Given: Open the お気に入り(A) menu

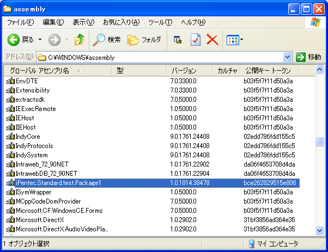Looking at the screenshot, I should point(121,22).
